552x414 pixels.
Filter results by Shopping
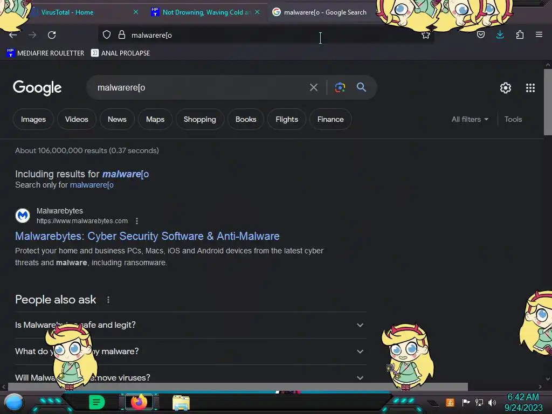(x=199, y=119)
